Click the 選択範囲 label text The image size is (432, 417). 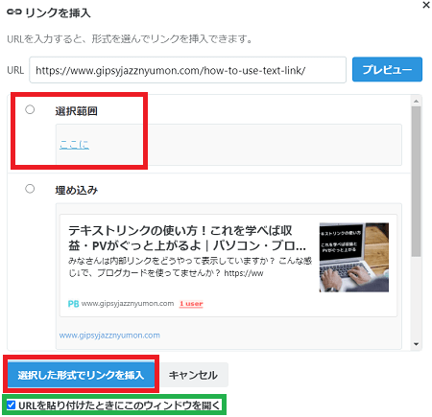[77, 111]
